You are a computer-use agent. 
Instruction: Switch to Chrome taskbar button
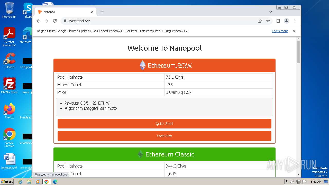coord(47,182)
